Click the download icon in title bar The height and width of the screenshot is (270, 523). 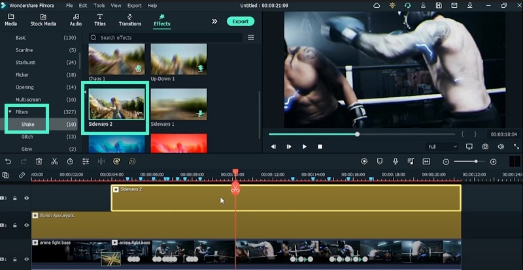point(470,6)
